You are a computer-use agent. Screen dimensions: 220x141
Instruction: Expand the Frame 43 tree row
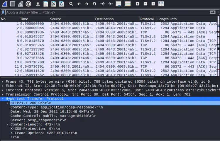[x=3, y=81]
